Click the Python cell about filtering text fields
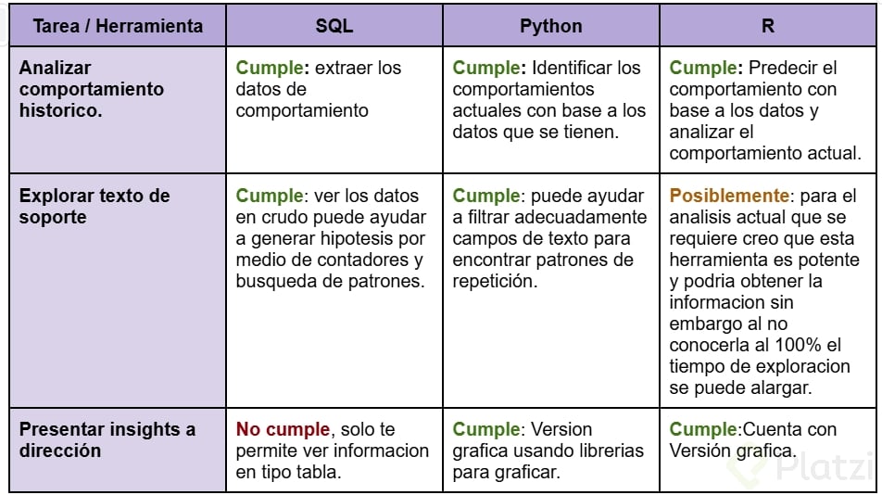This screenshot has width=882, height=495. click(549, 238)
